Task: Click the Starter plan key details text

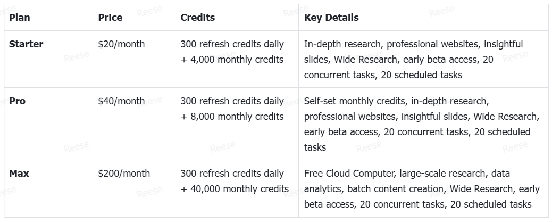Action: tap(413, 60)
